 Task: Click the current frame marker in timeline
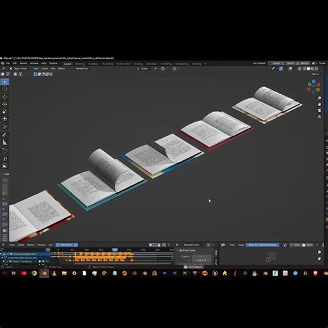[115, 250]
